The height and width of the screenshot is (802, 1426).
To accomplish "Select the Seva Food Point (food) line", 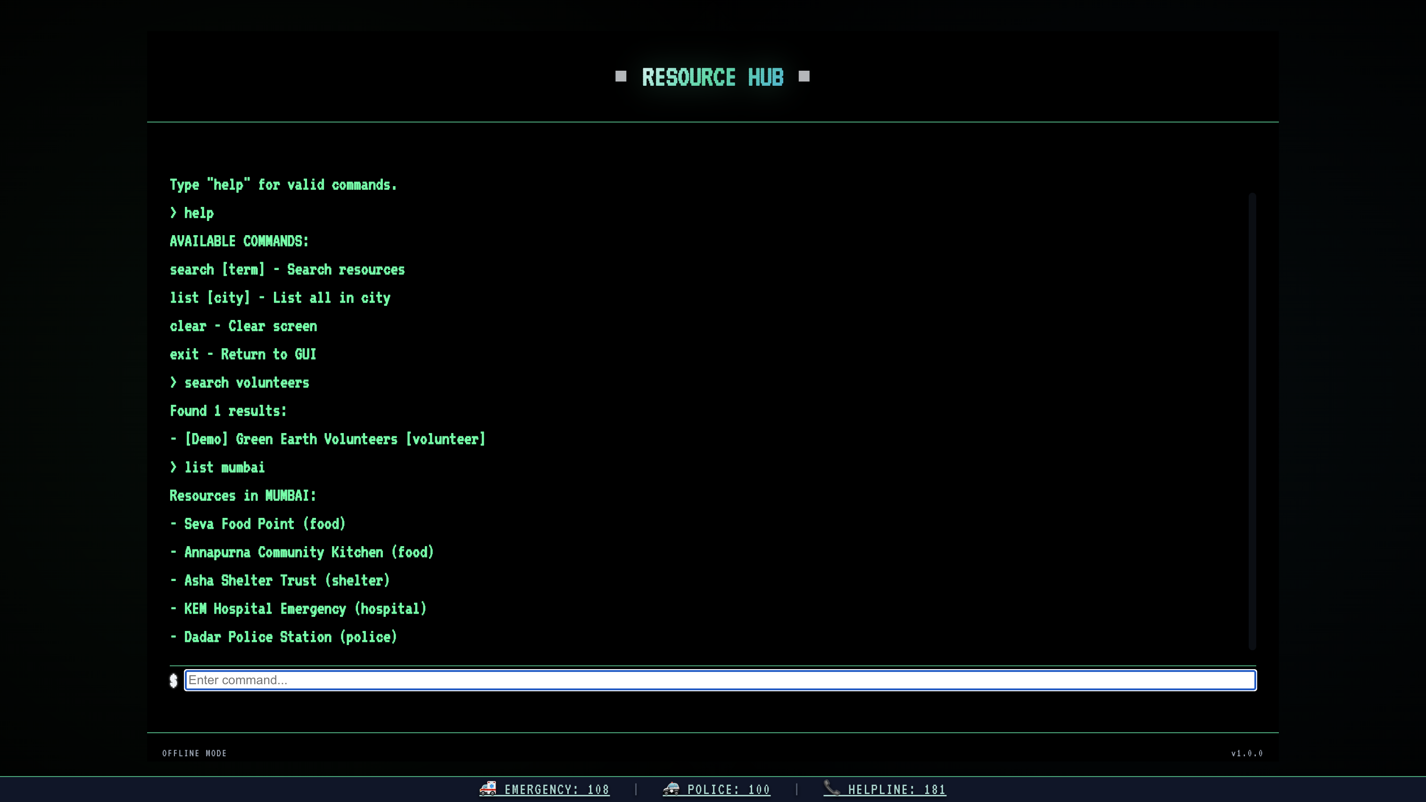I will 257,524.
